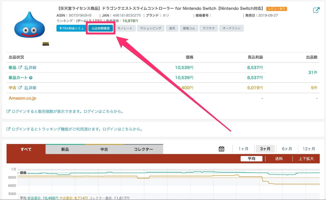
Task: Click the login link for トラッキング機能
Action: [74, 129]
